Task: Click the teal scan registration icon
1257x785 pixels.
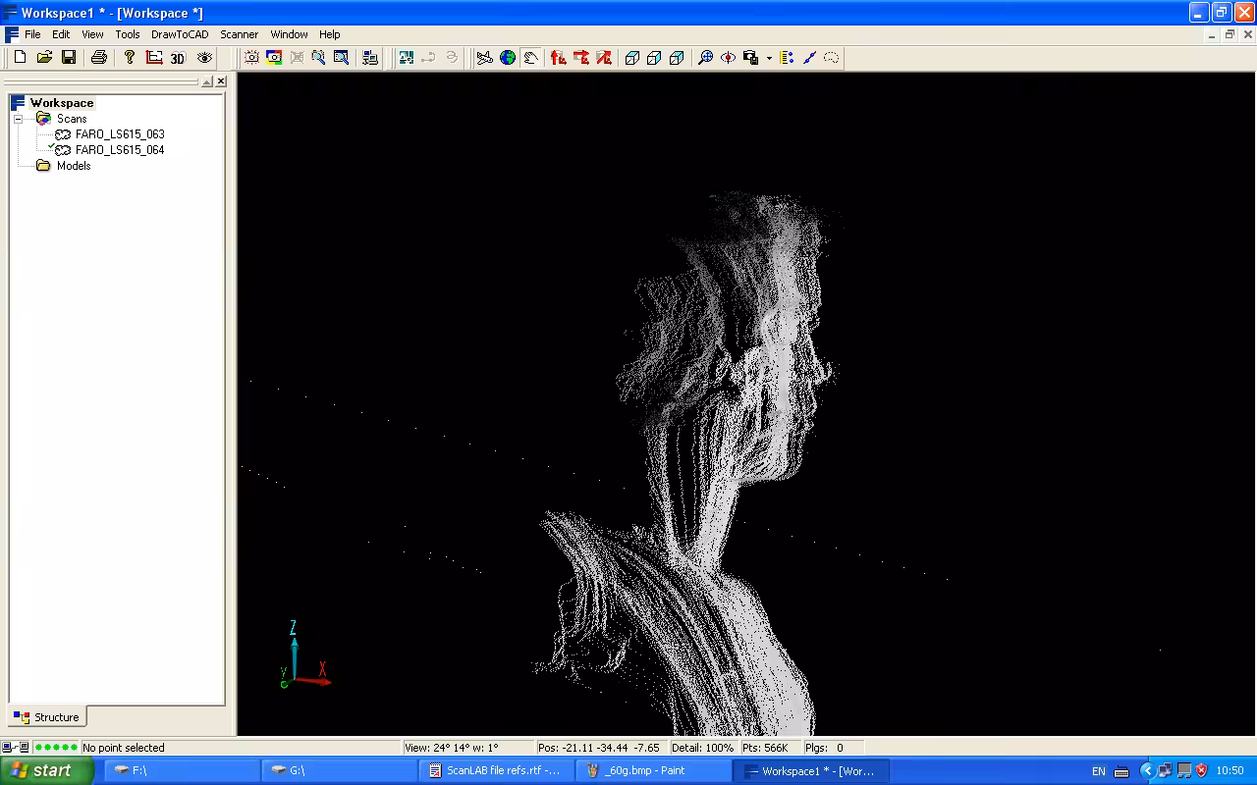Action: coord(407,58)
